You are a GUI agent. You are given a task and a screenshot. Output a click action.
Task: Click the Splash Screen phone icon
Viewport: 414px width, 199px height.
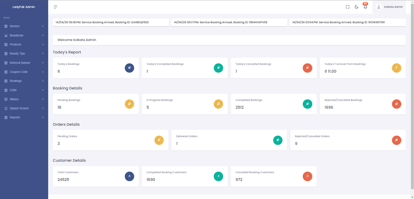(x=6, y=108)
